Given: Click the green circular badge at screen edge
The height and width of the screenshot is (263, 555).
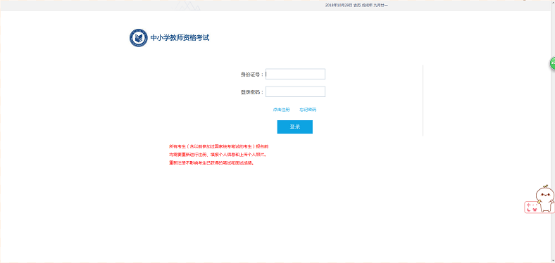Looking at the screenshot, I should (x=552, y=63).
